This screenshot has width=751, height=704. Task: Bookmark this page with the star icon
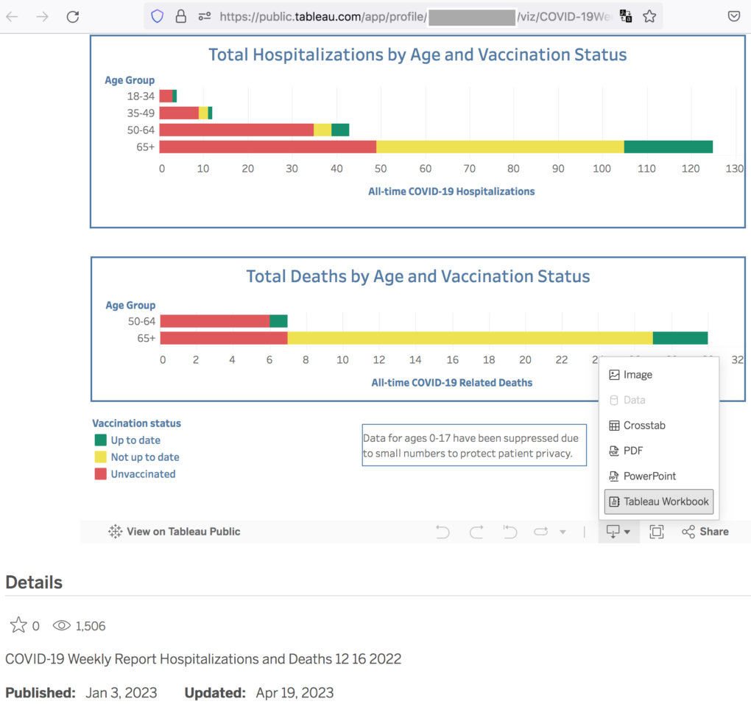(649, 16)
